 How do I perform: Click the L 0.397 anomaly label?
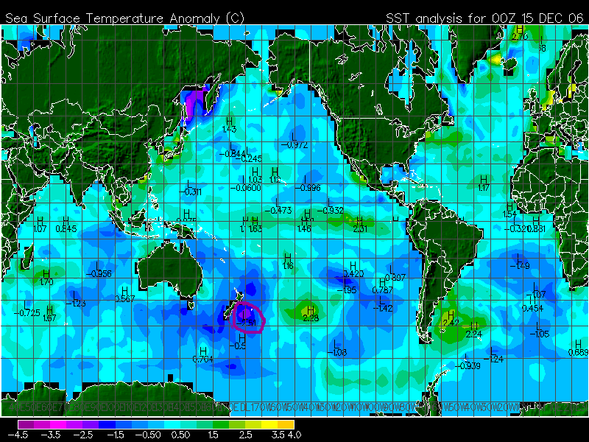click(x=395, y=273)
